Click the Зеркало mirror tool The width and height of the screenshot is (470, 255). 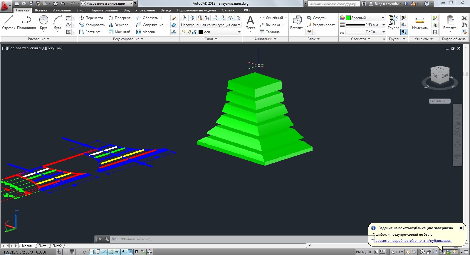point(118,25)
